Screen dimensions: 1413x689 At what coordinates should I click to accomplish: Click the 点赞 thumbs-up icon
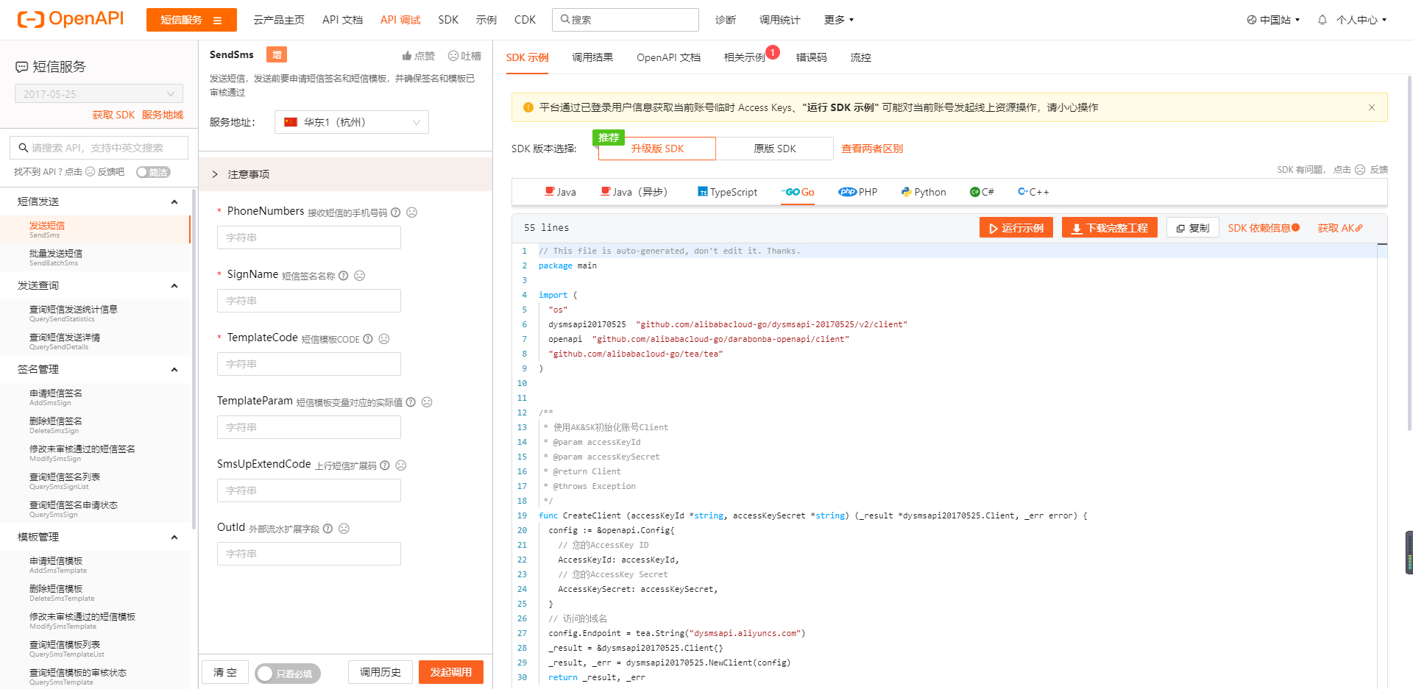406,56
